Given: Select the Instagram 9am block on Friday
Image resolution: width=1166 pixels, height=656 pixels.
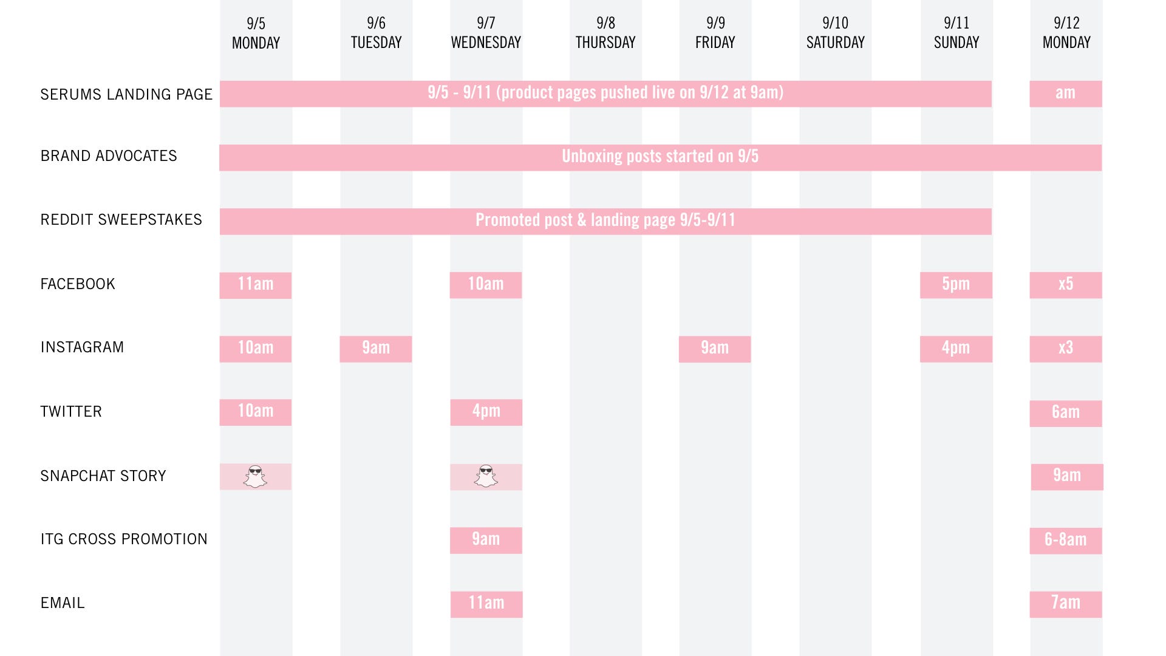Looking at the screenshot, I should 715,349.
